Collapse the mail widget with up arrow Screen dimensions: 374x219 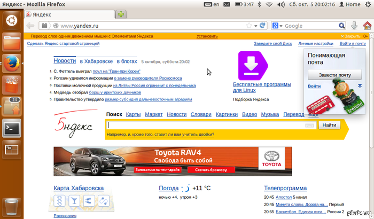pos(360,86)
